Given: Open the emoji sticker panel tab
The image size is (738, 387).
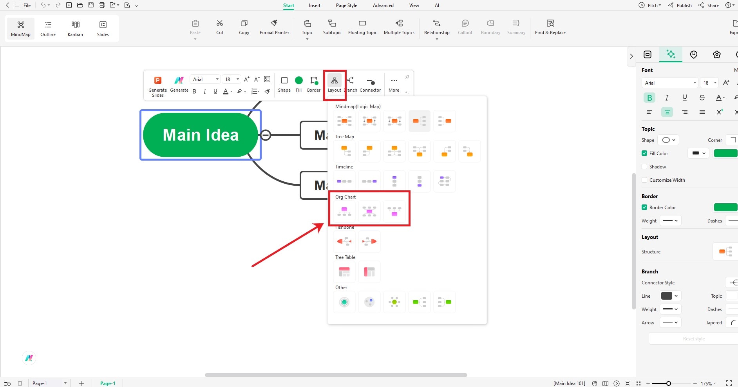Looking at the screenshot, I should 694,54.
